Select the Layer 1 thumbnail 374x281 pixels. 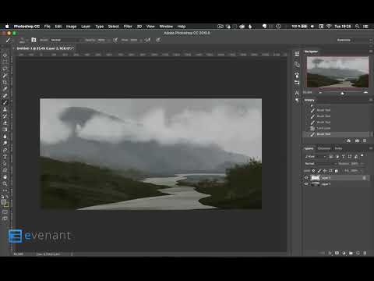point(316,184)
